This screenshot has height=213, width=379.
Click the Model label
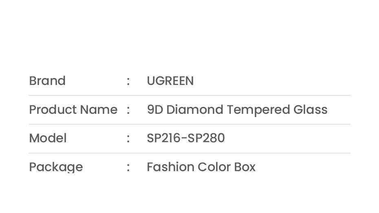click(x=48, y=138)
